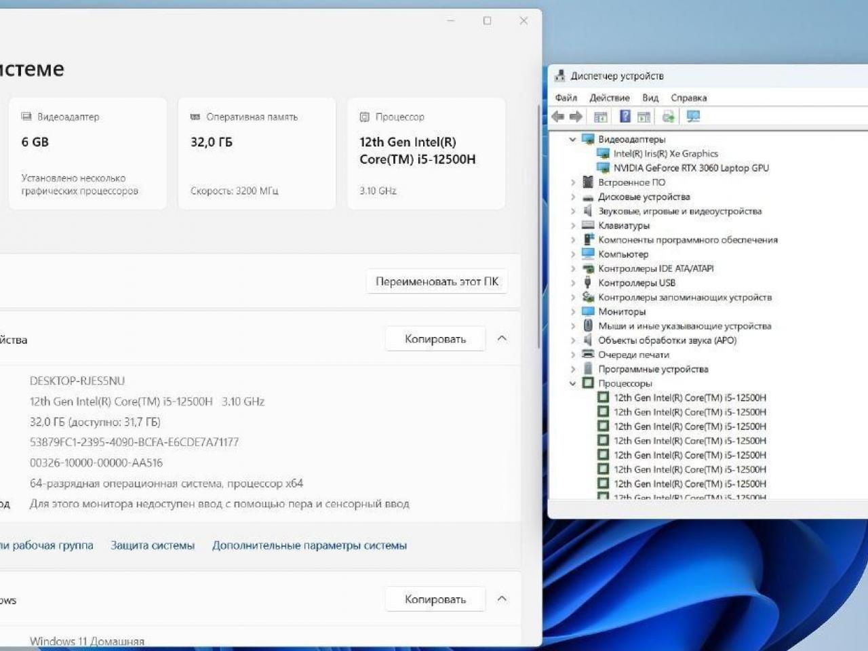Image resolution: width=868 pixels, height=651 pixels.
Task: Click the Видеоадаптеры category icon
Action: [588, 139]
